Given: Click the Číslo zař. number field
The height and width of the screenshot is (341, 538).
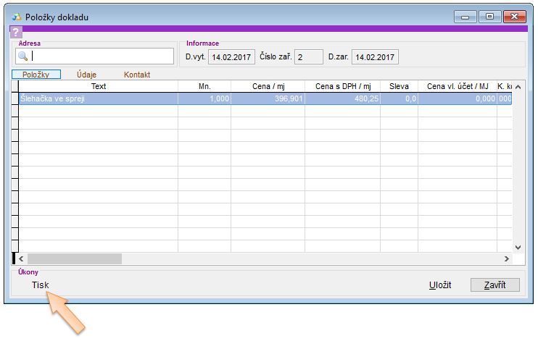Looking at the screenshot, I should (x=309, y=56).
